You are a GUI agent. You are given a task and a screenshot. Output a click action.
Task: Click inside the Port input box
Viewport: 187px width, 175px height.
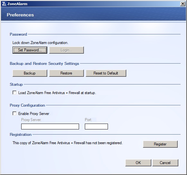coord(96,127)
